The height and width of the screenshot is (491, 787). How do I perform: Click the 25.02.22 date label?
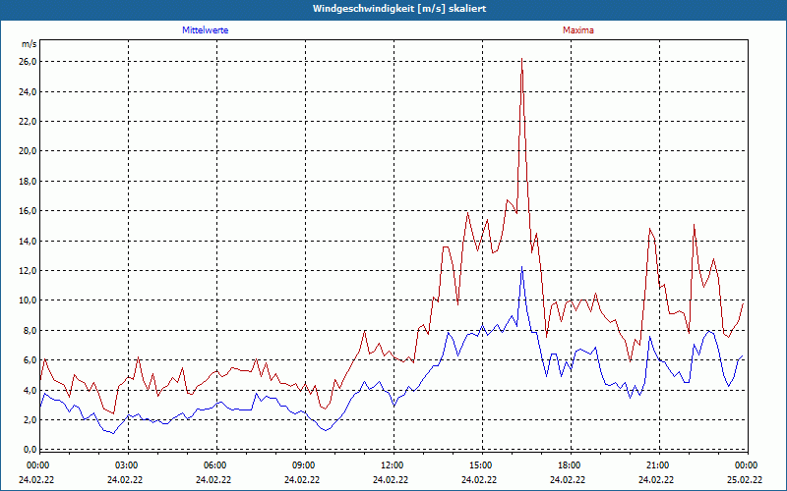click(747, 479)
